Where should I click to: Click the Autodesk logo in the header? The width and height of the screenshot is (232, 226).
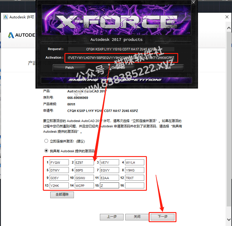point(22,35)
